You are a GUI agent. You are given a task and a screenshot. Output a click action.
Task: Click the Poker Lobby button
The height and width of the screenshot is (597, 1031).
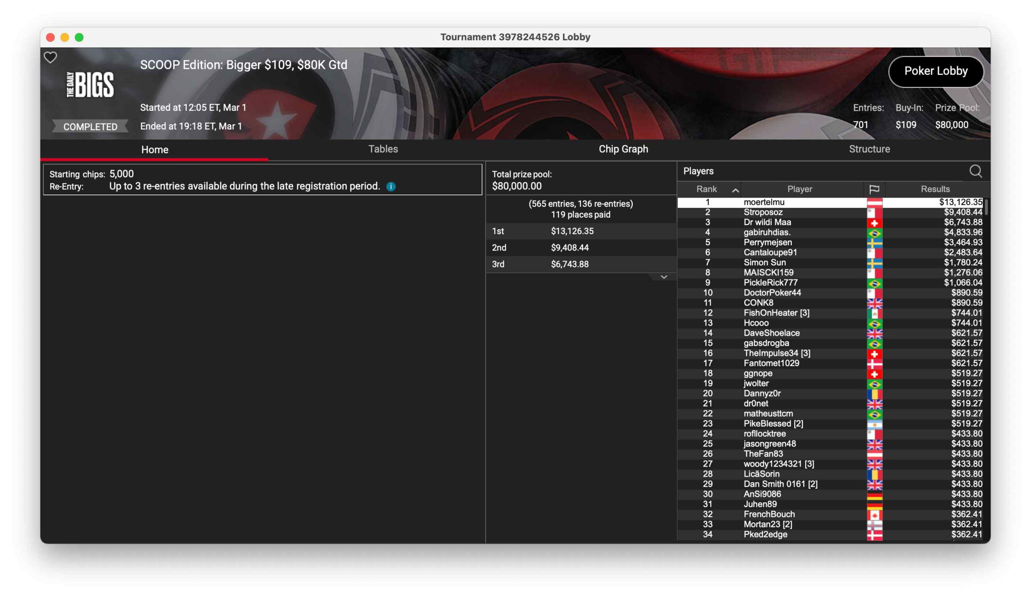click(935, 71)
